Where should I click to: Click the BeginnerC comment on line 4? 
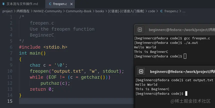42,35
